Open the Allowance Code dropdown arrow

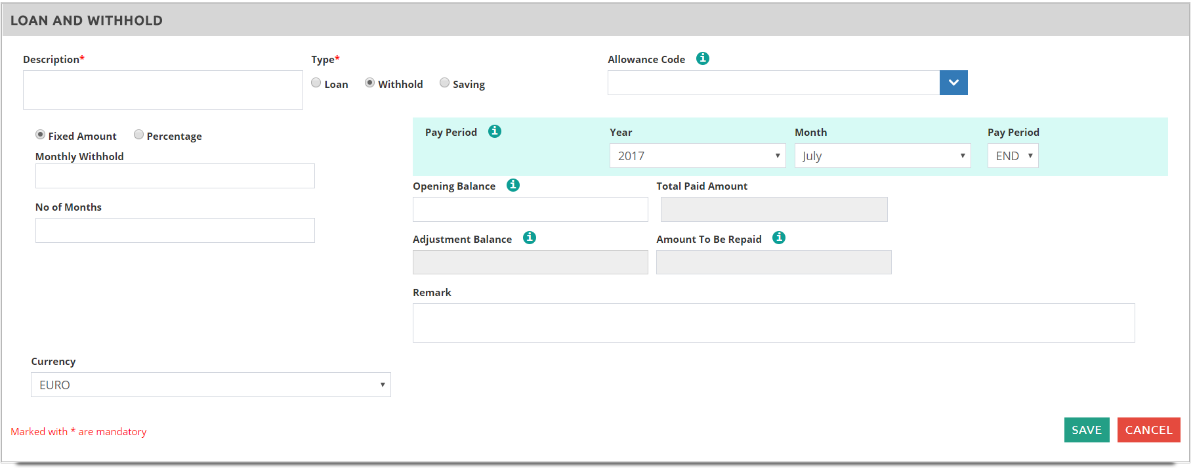pos(953,83)
